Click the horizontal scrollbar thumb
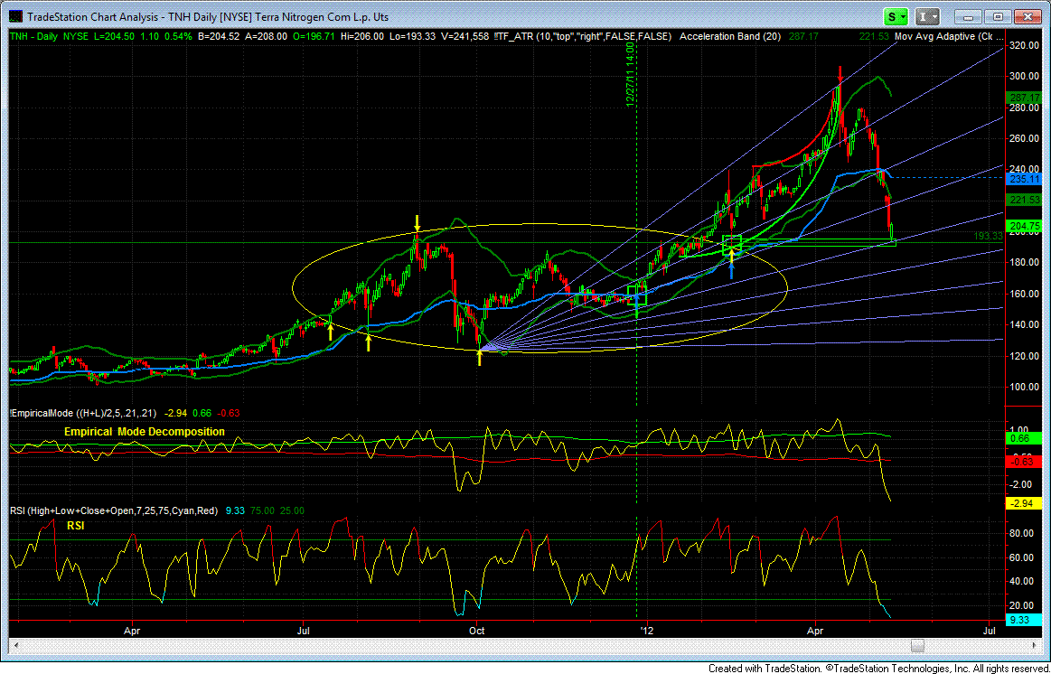 point(917,645)
